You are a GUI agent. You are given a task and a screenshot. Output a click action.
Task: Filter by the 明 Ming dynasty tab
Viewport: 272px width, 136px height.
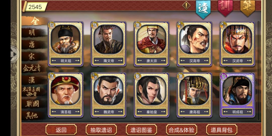32,32
